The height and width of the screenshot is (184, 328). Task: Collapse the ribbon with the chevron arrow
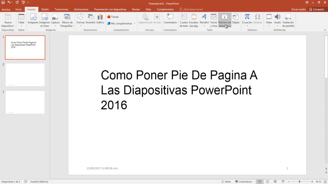325,30
